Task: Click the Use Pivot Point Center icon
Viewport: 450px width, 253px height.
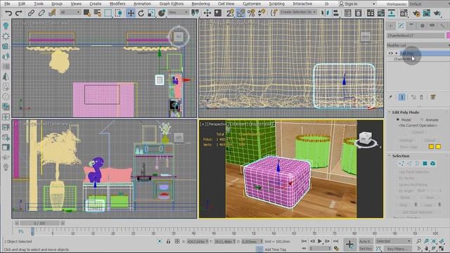Action: (x=195, y=13)
